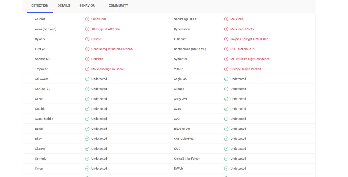Click the green check icon for Antiy-AVL
The height and width of the screenshot is (177, 348).
(x=226, y=99)
